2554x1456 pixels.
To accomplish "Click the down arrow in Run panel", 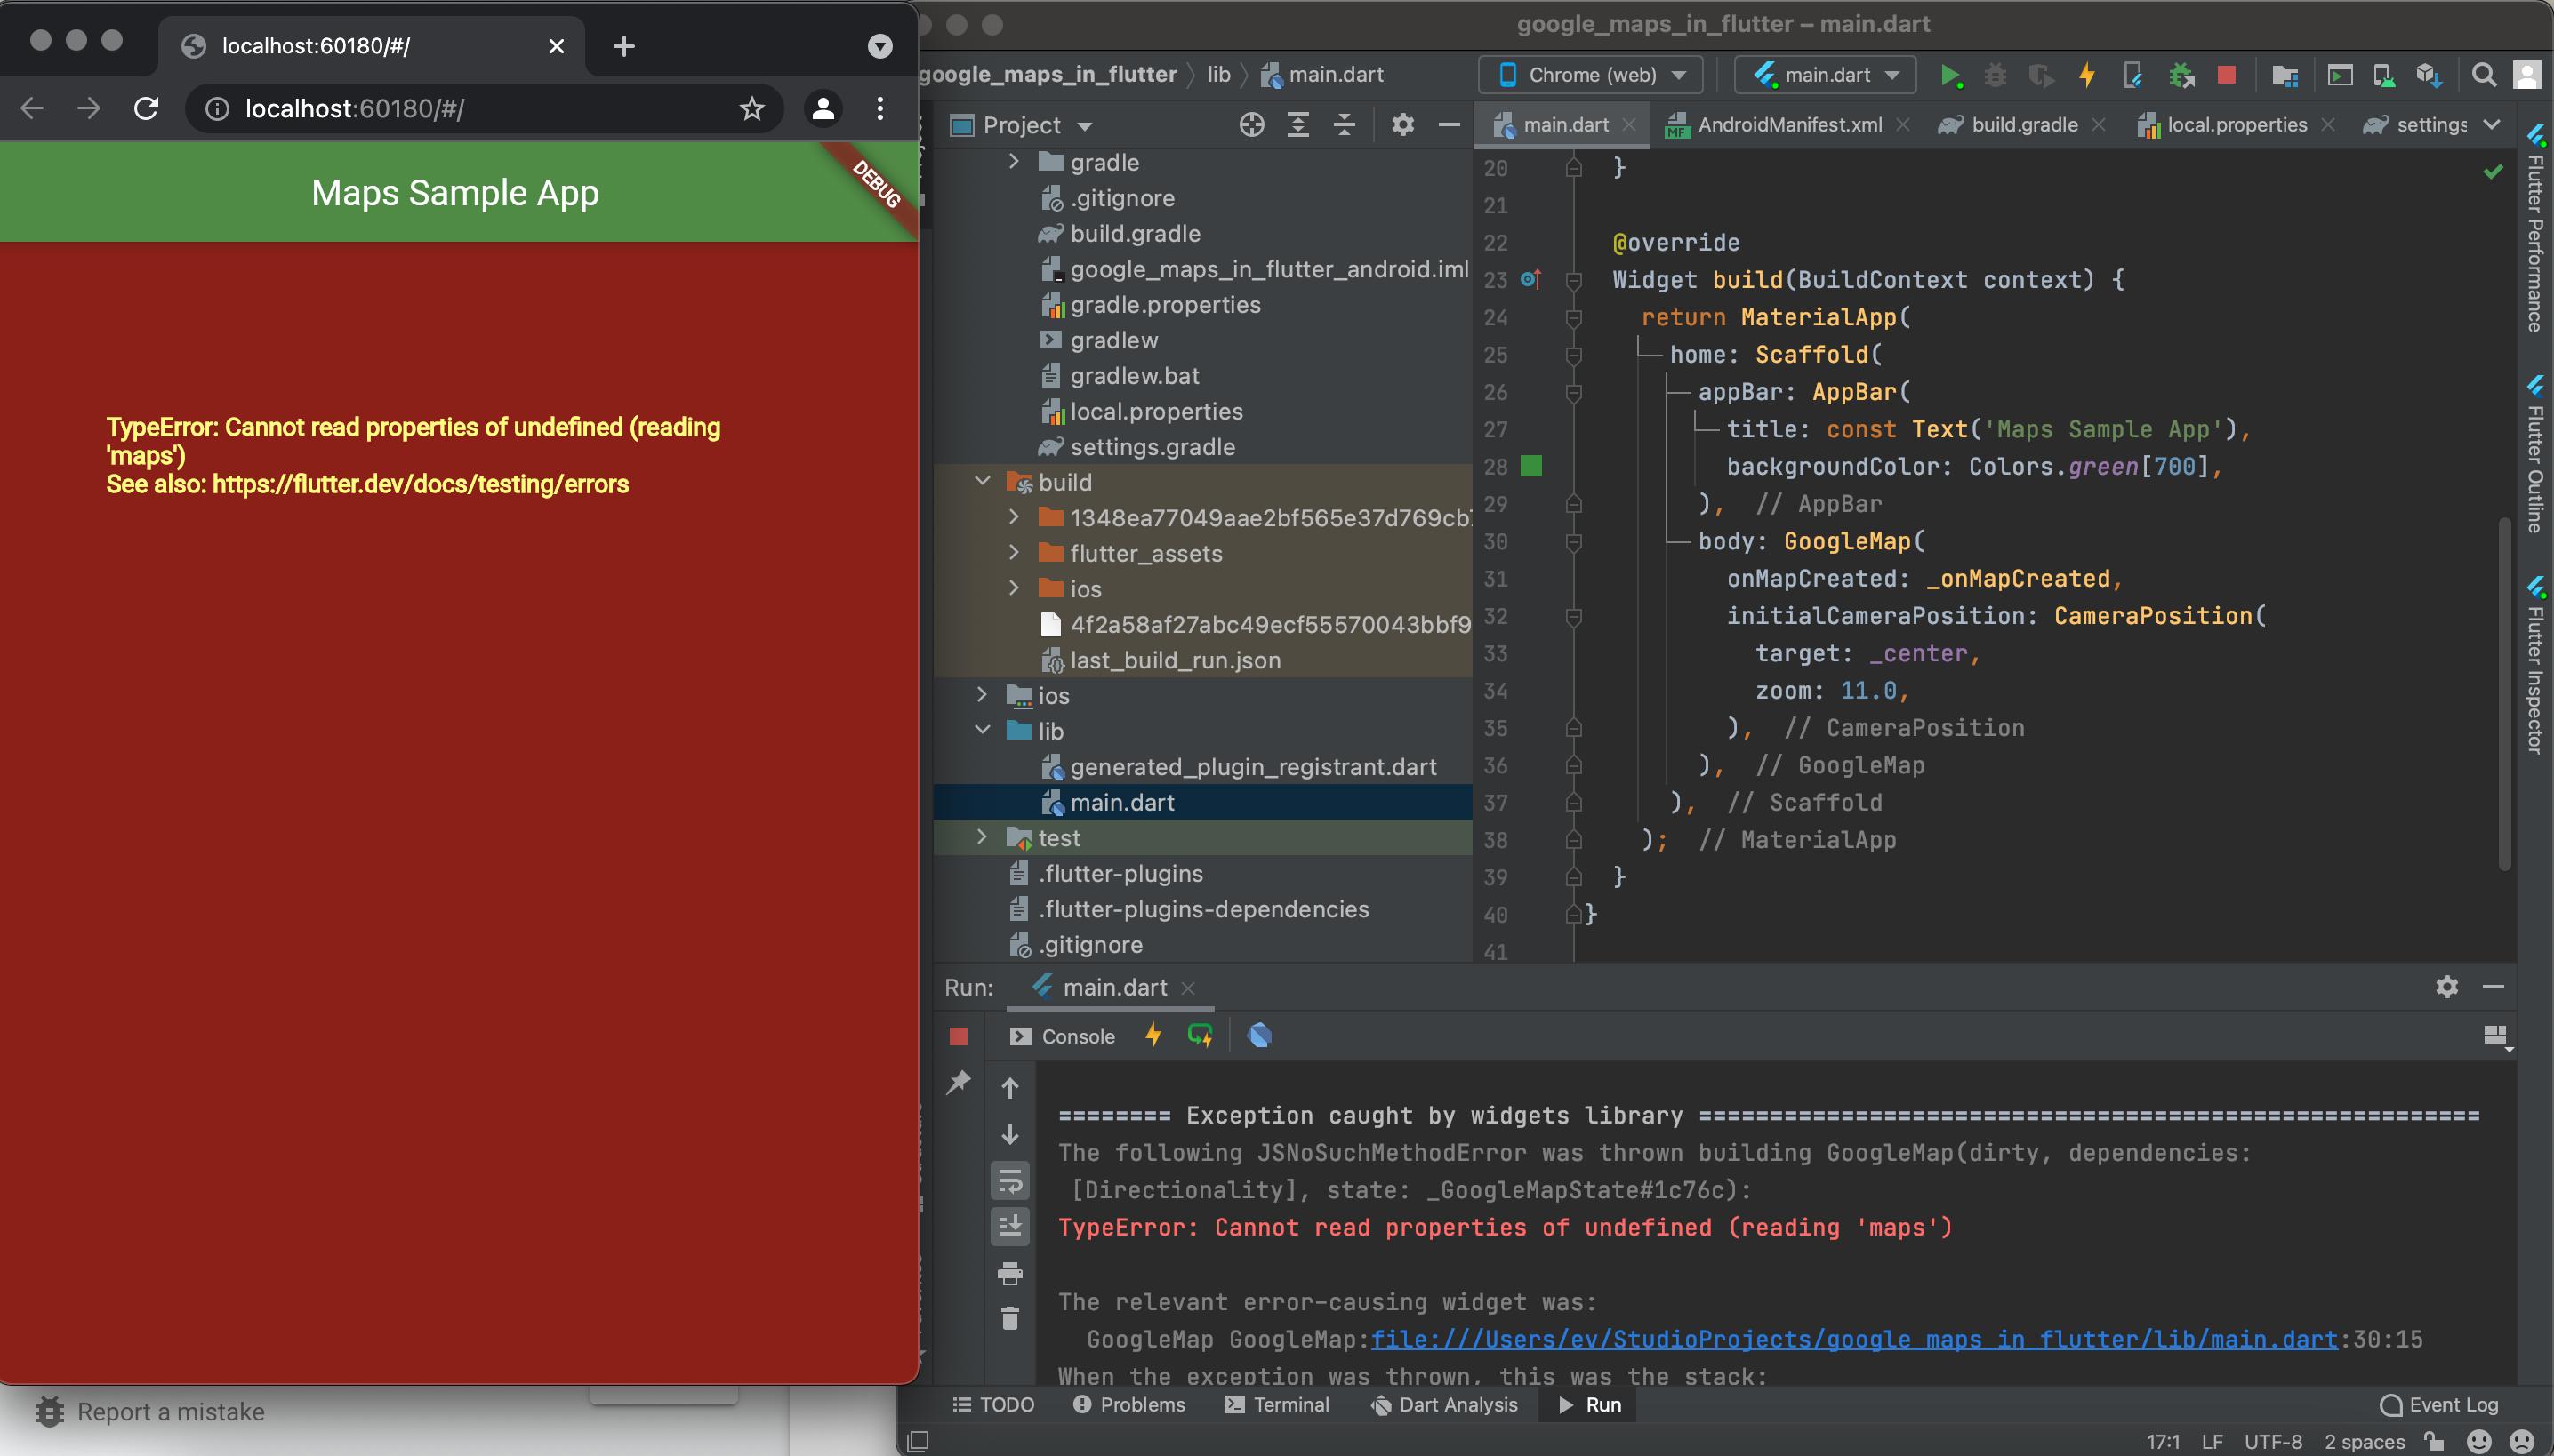I will [1009, 1134].
